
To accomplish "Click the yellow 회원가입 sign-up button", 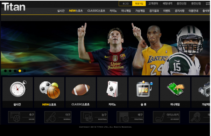I will pyautogui.click(x=139, y=4).
